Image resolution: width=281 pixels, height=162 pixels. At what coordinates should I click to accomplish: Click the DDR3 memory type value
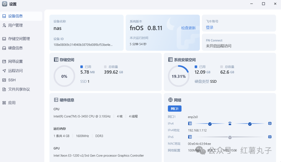[99, 136]
